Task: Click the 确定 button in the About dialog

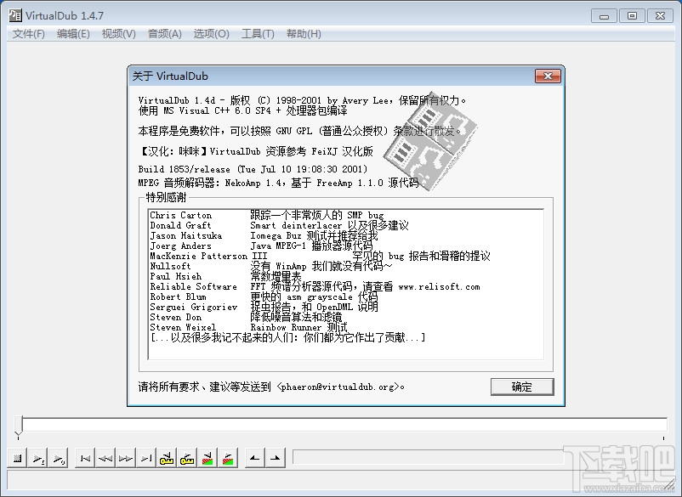Action: coord(522,387)
